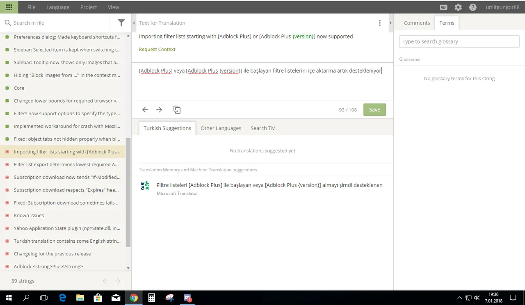
Task: Open Calculator from the taskbar
Action: 151,298
